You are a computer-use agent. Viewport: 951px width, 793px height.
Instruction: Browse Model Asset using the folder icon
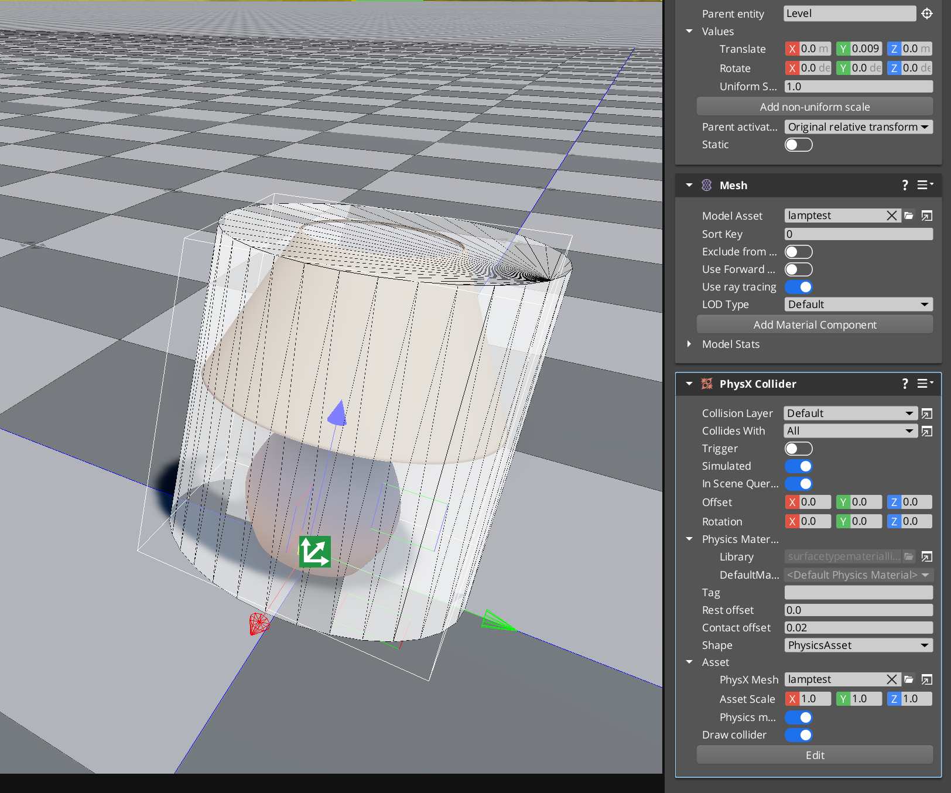[x=909, y=215]
